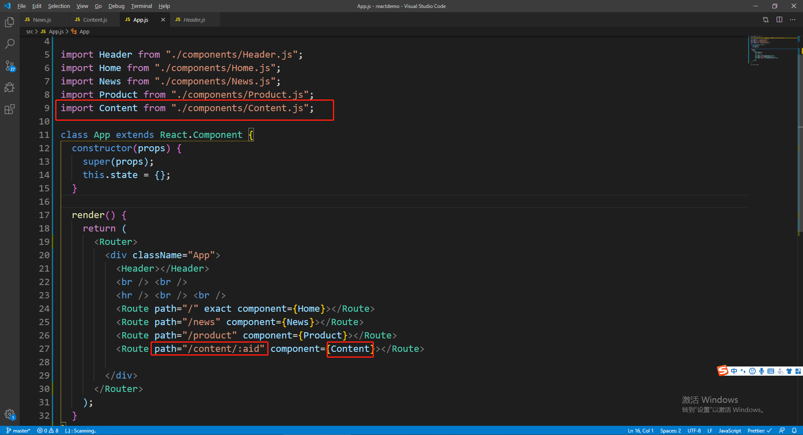Image resolution: width=803 pixels, height=435 pixels.
Task: Switch to the Header.js tab
Action: [x=194, y=20]
